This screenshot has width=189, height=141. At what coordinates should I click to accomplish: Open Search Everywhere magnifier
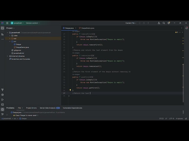pyautogui.click(x=164, y=23)
